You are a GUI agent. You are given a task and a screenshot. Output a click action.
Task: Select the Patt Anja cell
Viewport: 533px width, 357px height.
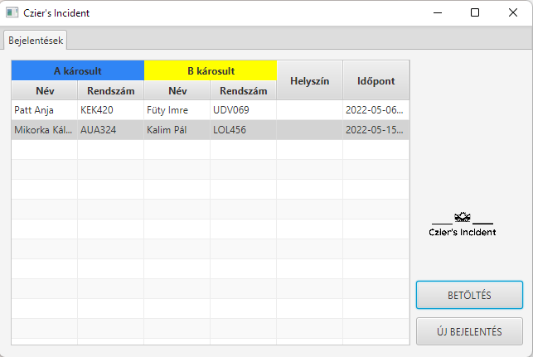click(x=45, y=110)
